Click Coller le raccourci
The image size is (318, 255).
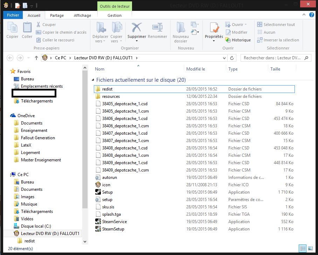pos(55,40)
